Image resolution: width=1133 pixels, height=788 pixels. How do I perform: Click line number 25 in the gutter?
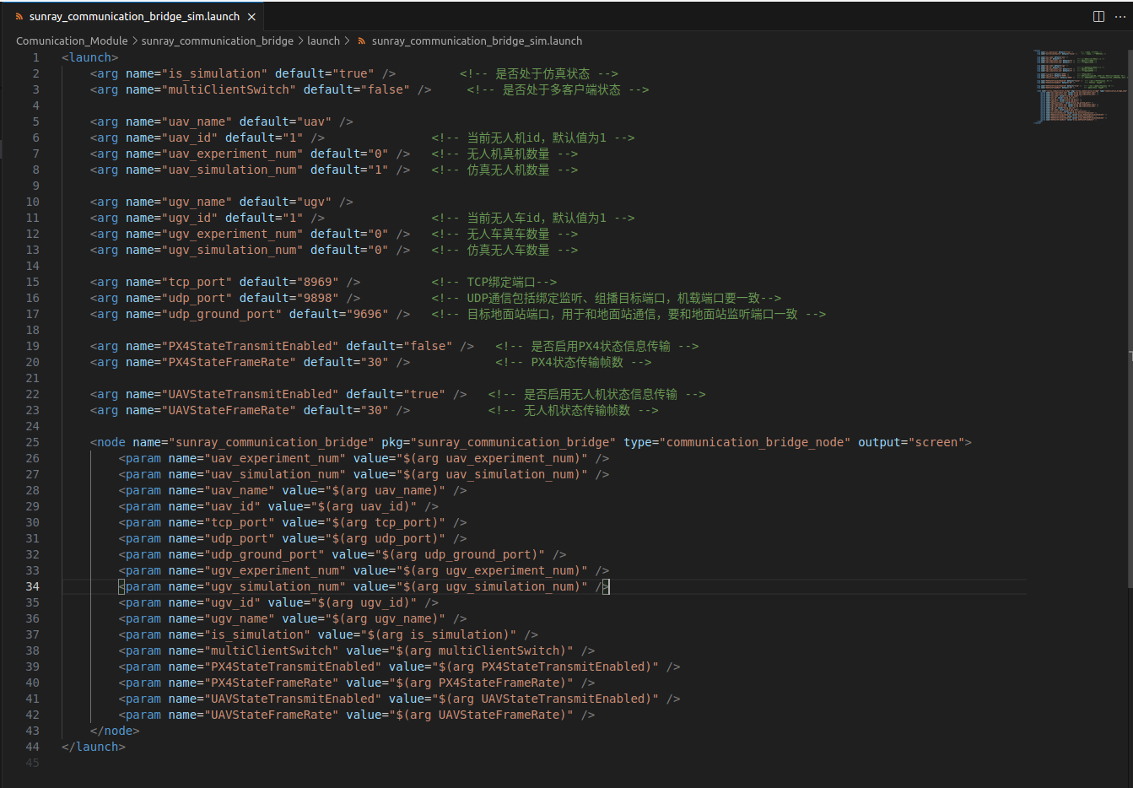32,442
